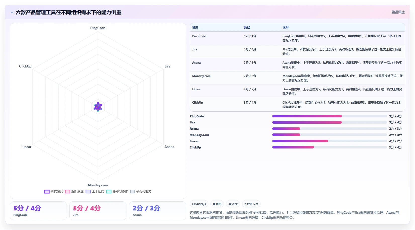The height and width of the screenshot is (230, 415).
Task: Click the 路径雷达 label in header
Action: tap(398, 12)
